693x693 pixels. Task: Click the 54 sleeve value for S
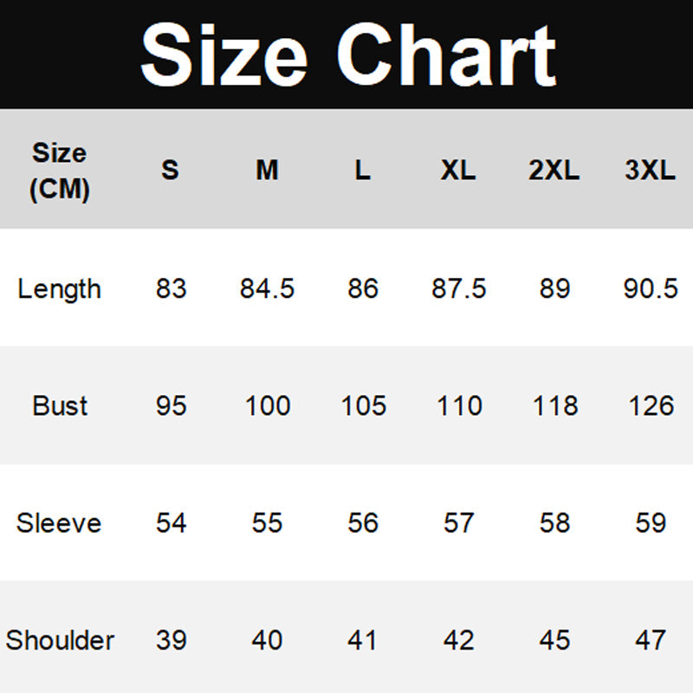coord(171,523)
